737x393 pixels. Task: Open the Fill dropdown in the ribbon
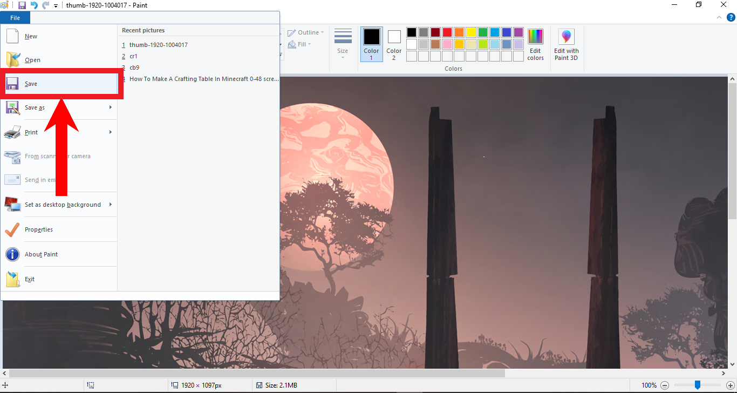click(x=299, y=44)
